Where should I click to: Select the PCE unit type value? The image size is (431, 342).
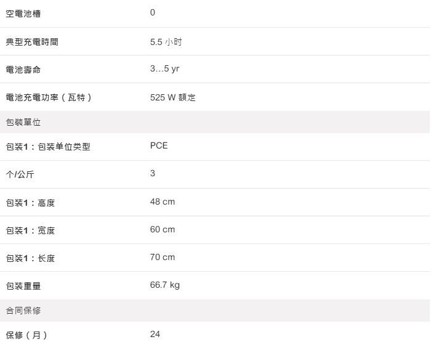pyautogui.click(x=159, y=146)
